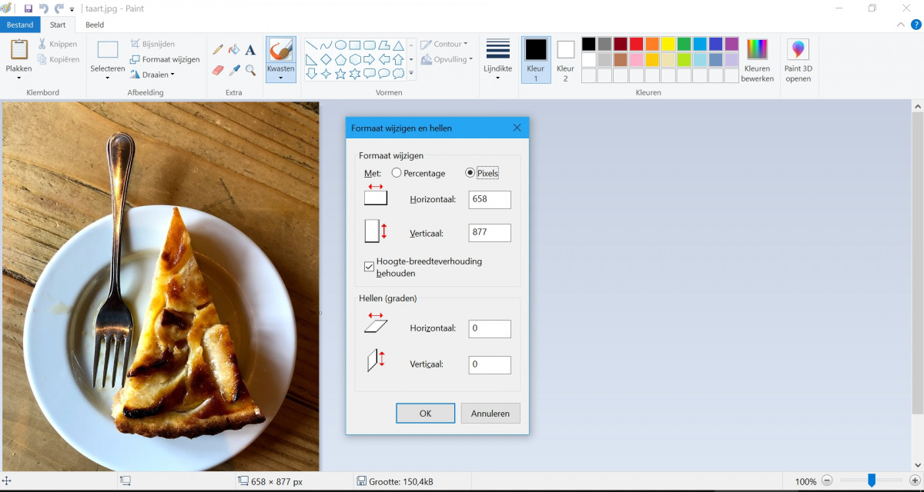This screenshot has width=924, height=492.
Task: Click the Save icon in title bar
Action: pos(28,8)
